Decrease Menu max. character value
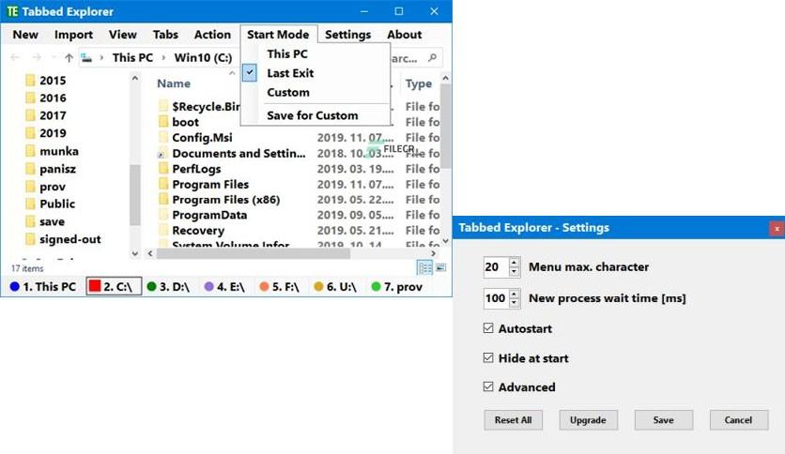Screen dimensions: 785x454 [515, 271]
